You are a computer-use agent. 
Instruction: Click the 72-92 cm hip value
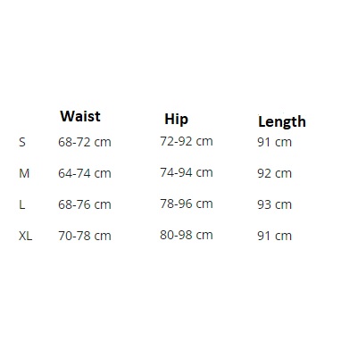[x=187, y=141]
